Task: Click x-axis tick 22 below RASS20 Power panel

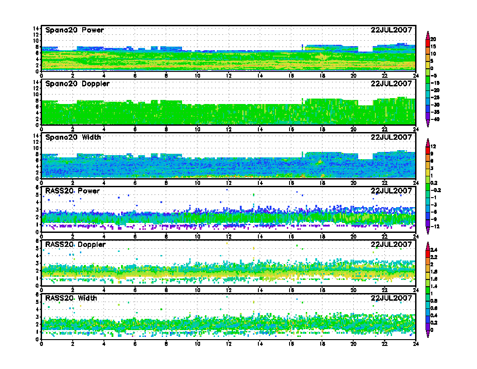Action: click(x=384, y=237)
